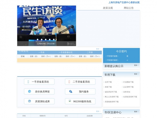Select the first carousel dot indicator

pyautogui.click(x=37, y=40)
